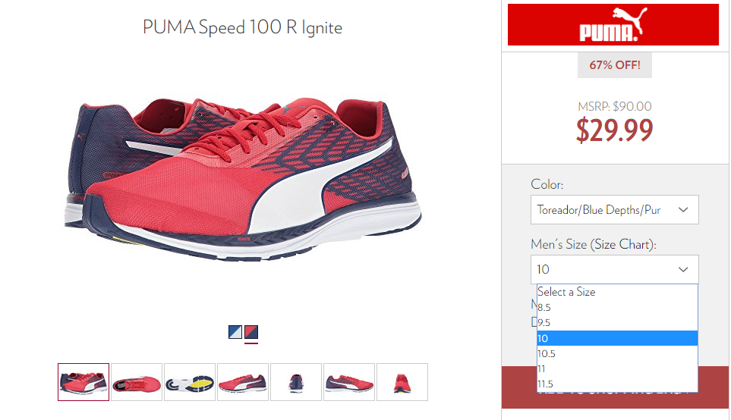This screenshot has width=731, height=420.
Task: Open the Color dropdown showing Toreador/Blue Depths
Action: pos(614,209)
